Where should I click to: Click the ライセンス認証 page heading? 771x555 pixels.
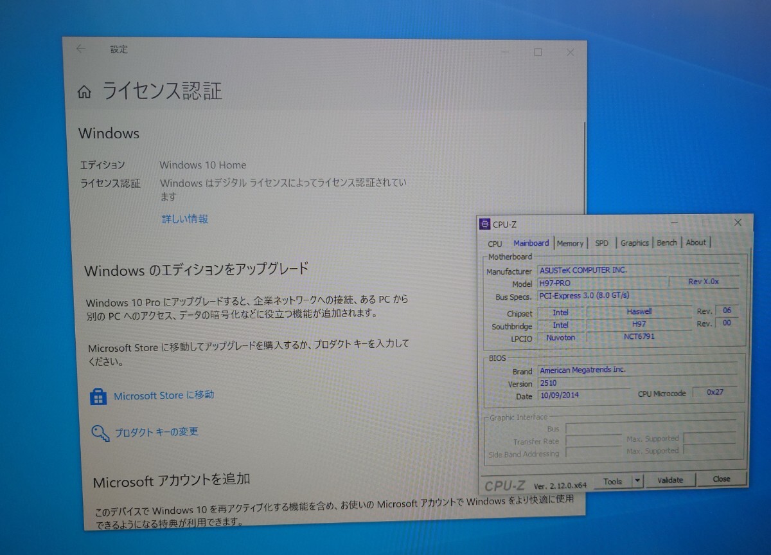coord(162,91)
